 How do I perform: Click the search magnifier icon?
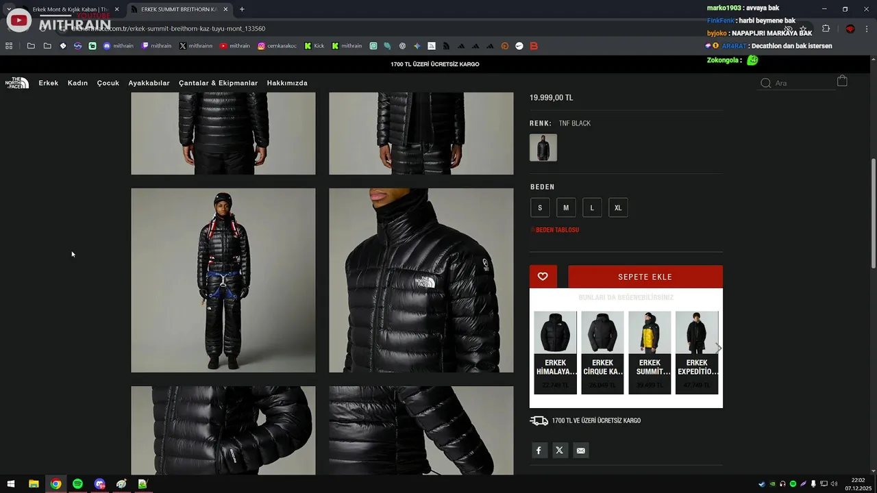coord(766,84)
